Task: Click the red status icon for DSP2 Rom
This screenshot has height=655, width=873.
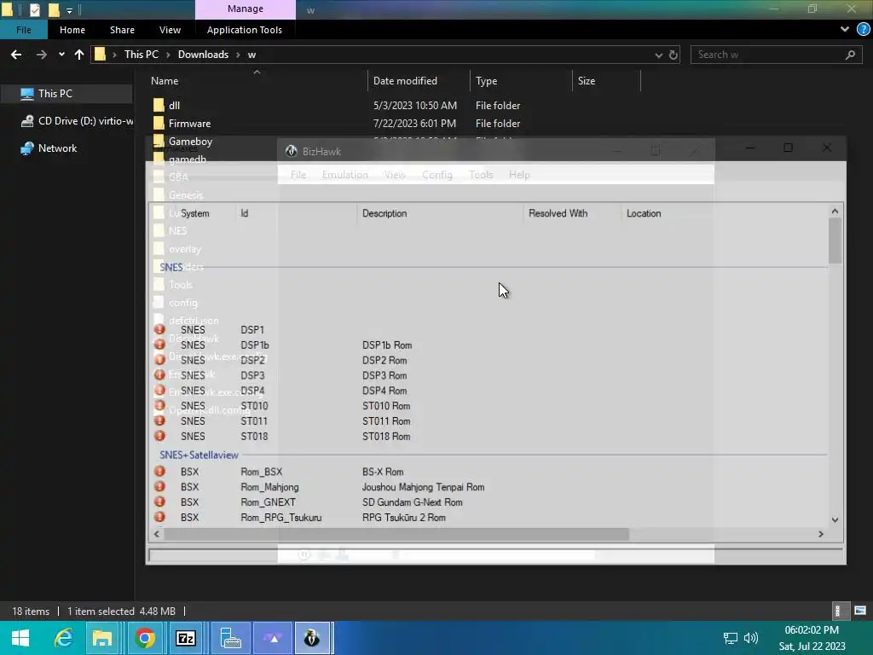Action: click(159, 360)
